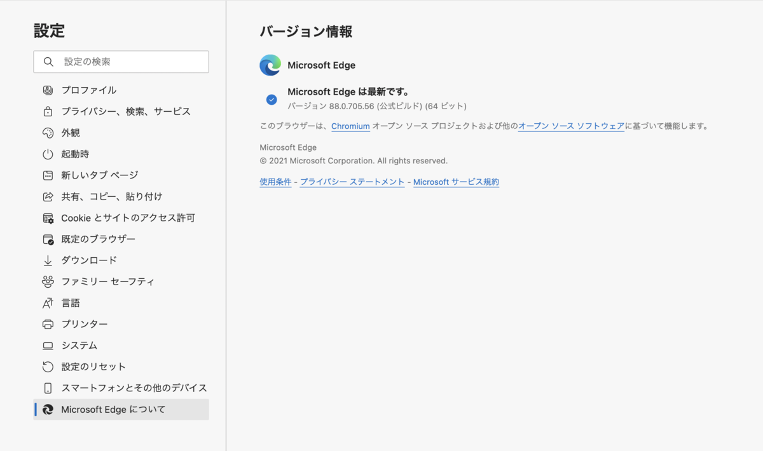Go to プリンター settings
Image resolution: width=763 pixels, height=451 pixels.
[x=121, y=324]
